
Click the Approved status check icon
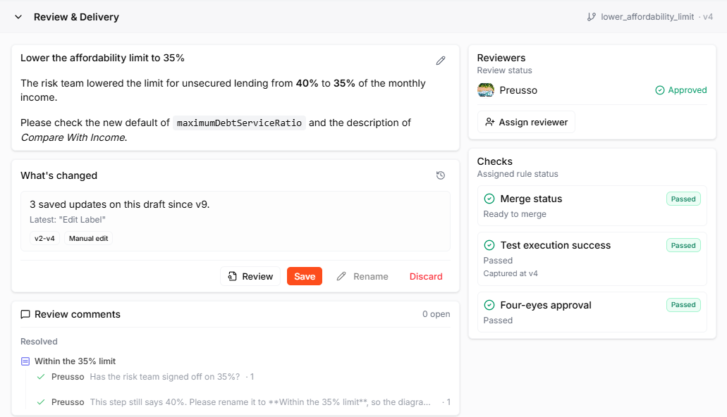(660, 90)
